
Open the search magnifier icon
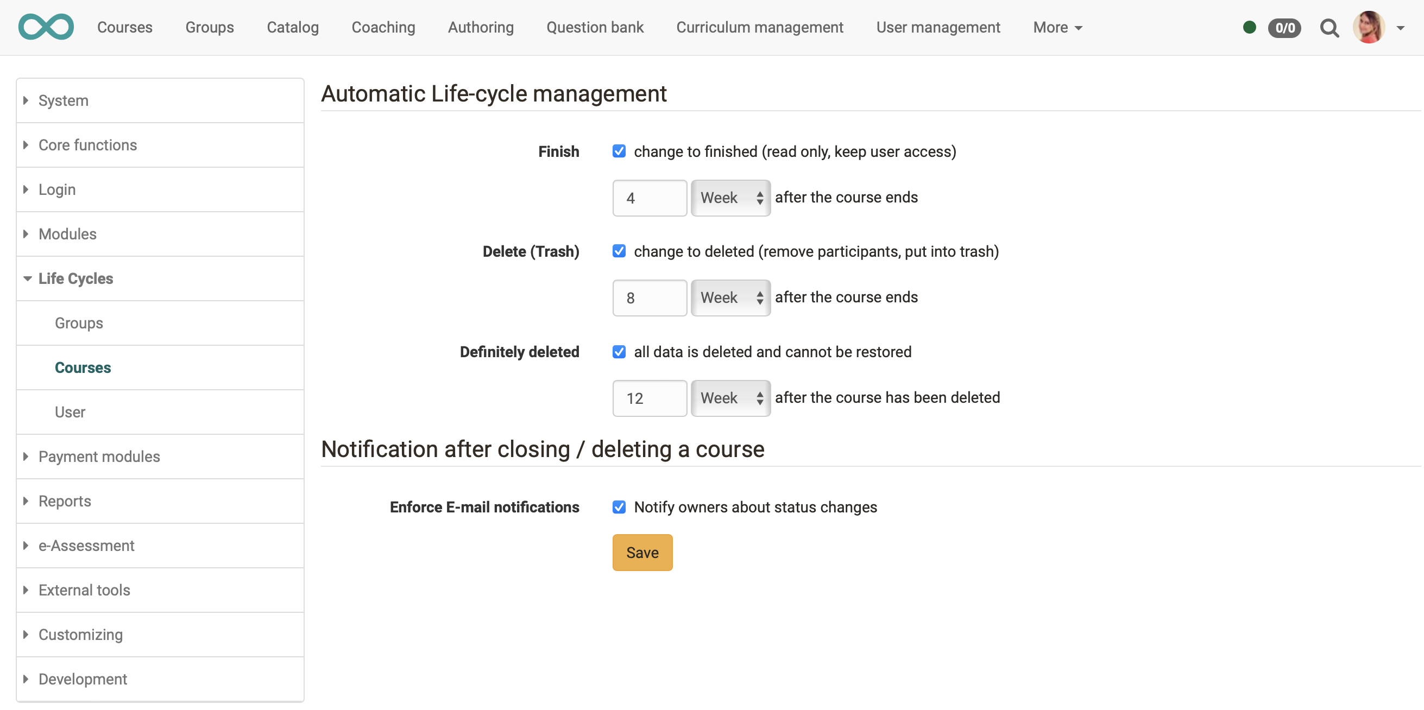tap(1329, 28)
